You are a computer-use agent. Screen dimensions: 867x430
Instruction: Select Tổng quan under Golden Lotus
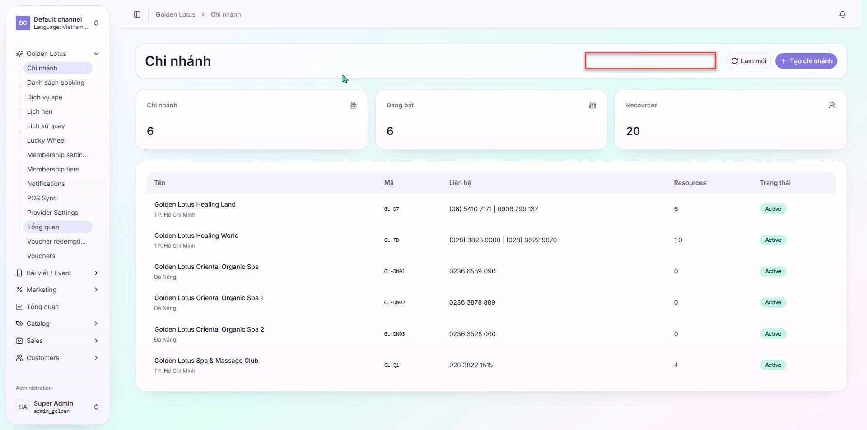pyautogui.click(x=58, y=227)
